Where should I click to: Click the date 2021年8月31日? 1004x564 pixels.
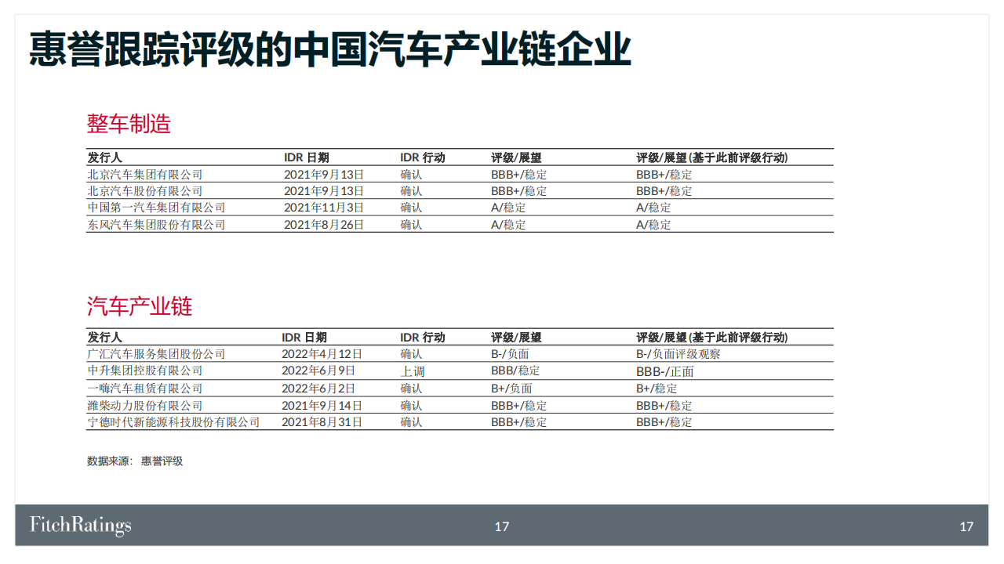pos(322,422)
